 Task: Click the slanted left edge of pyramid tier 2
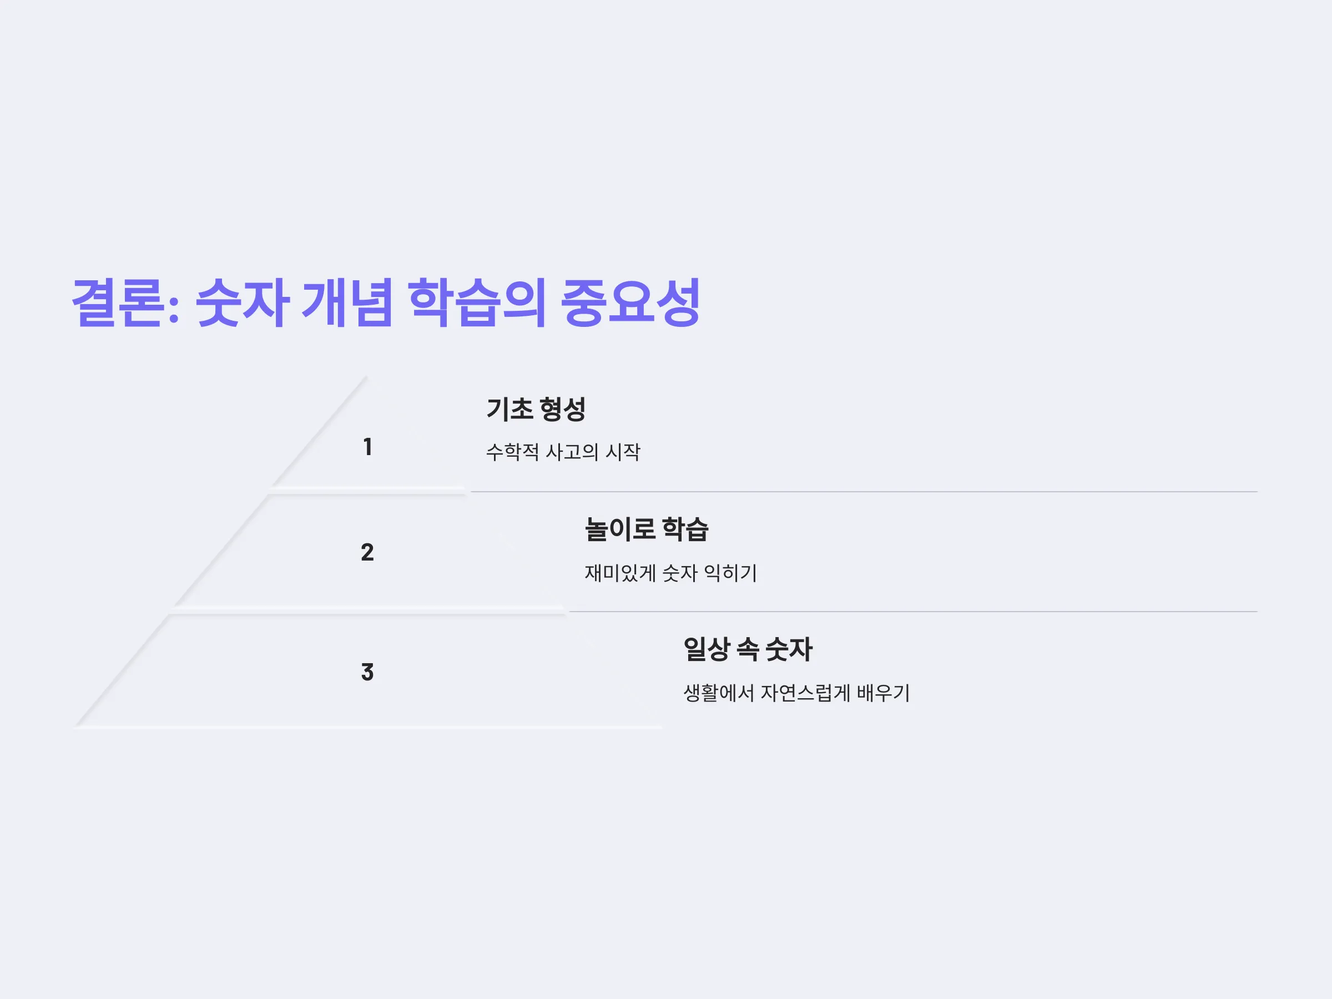coord(221,551)
